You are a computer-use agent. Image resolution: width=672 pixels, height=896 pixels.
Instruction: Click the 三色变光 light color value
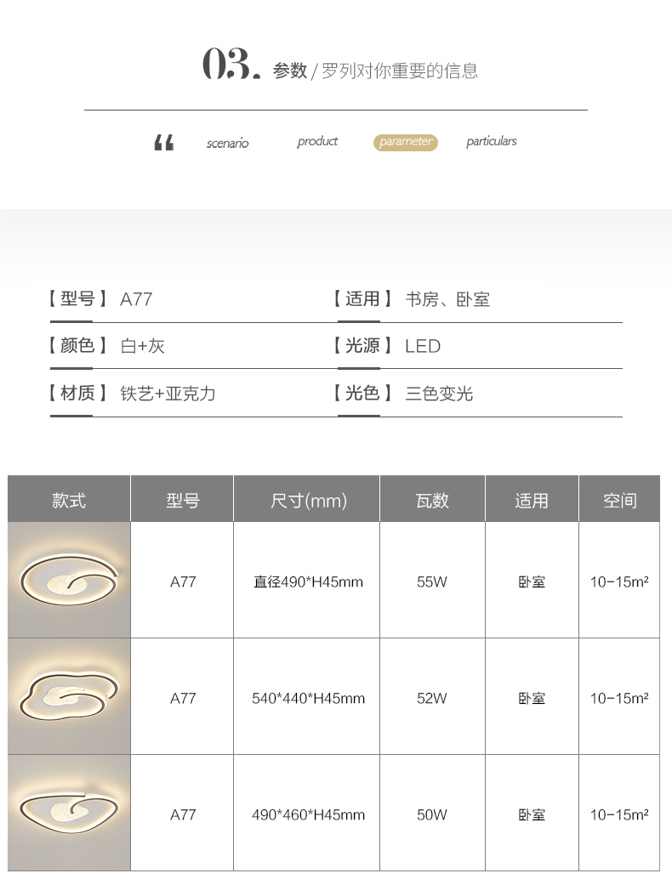pyautogui.click(x=439, y=394)
